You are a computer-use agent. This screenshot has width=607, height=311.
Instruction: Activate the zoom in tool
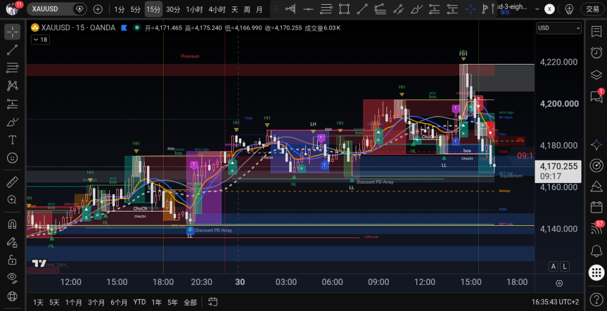click(x=12, y=200)
